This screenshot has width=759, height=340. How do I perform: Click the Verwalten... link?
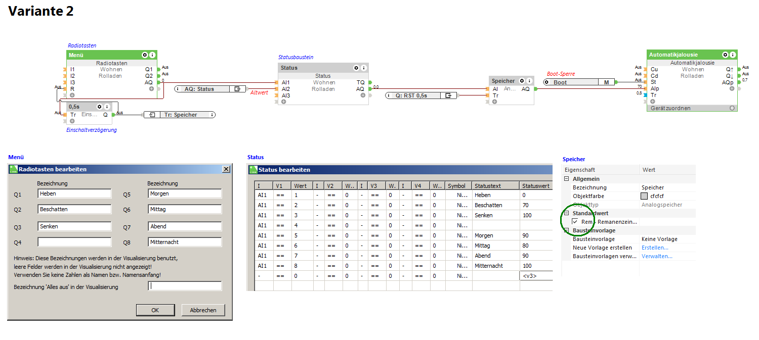(x=657, y=256)
